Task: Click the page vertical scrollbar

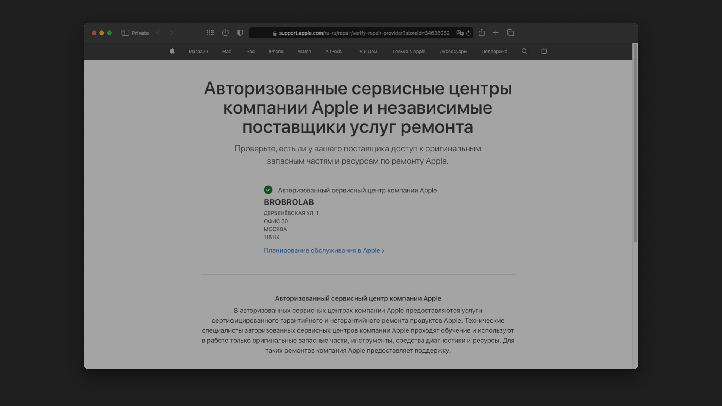Action: pyautogui.click(x=635, y=143)
